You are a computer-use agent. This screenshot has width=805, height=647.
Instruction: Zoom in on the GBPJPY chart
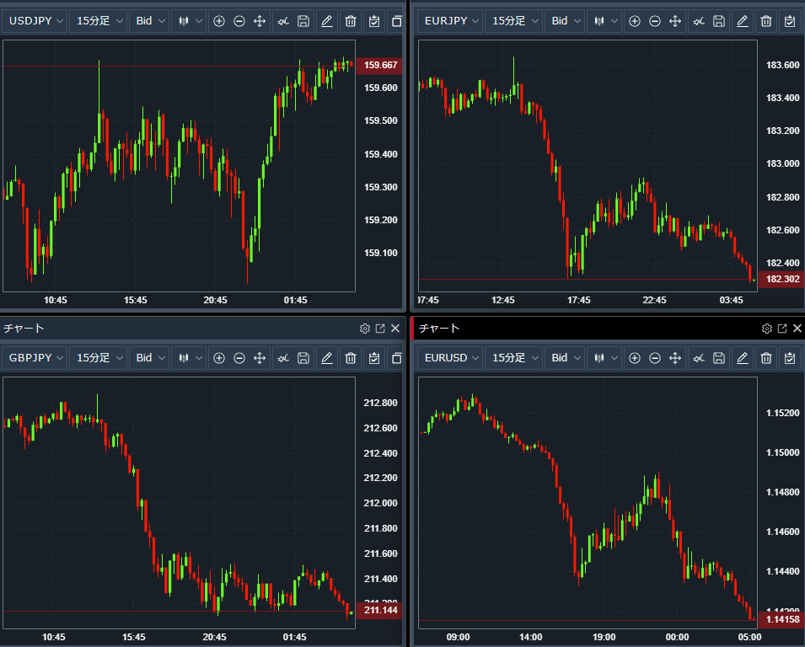click(219, 358)
